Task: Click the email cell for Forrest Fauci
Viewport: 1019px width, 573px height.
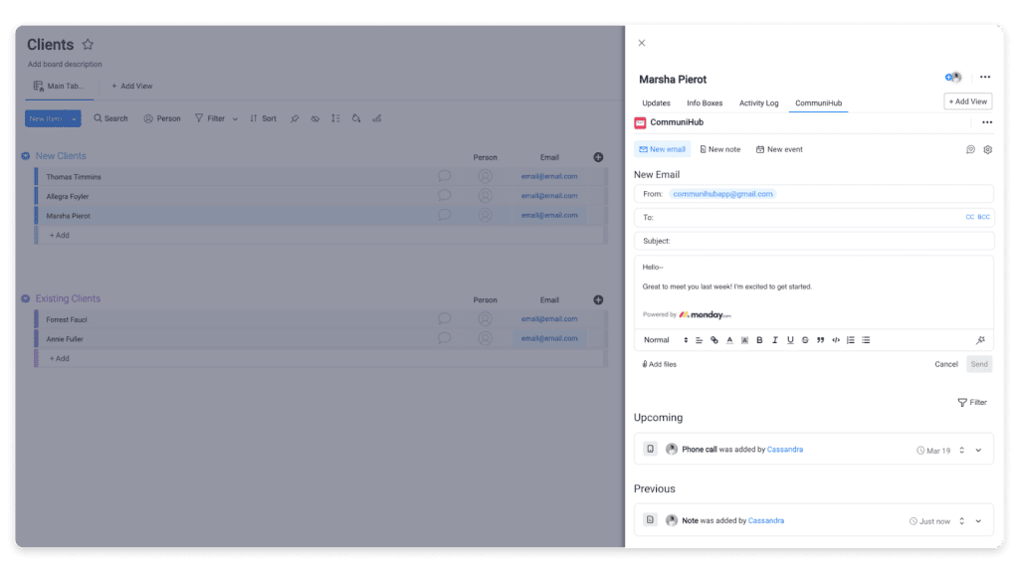Action: tap(549, 319)
